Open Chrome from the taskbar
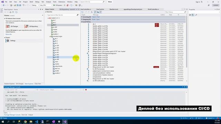The height and width of the screenshot is (124, 221). pyautogui.click(x=25, y=122)
